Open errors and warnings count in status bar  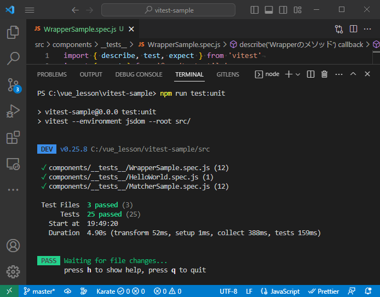tap(168, 291)
